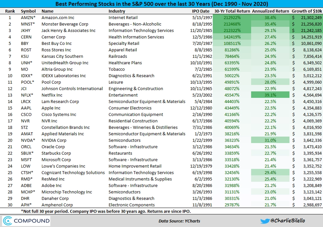Image resolution: width=323 pixels, height=227 pixels.
Task: Select the NFLX* ticker symbol
Action: coord(27,95)
